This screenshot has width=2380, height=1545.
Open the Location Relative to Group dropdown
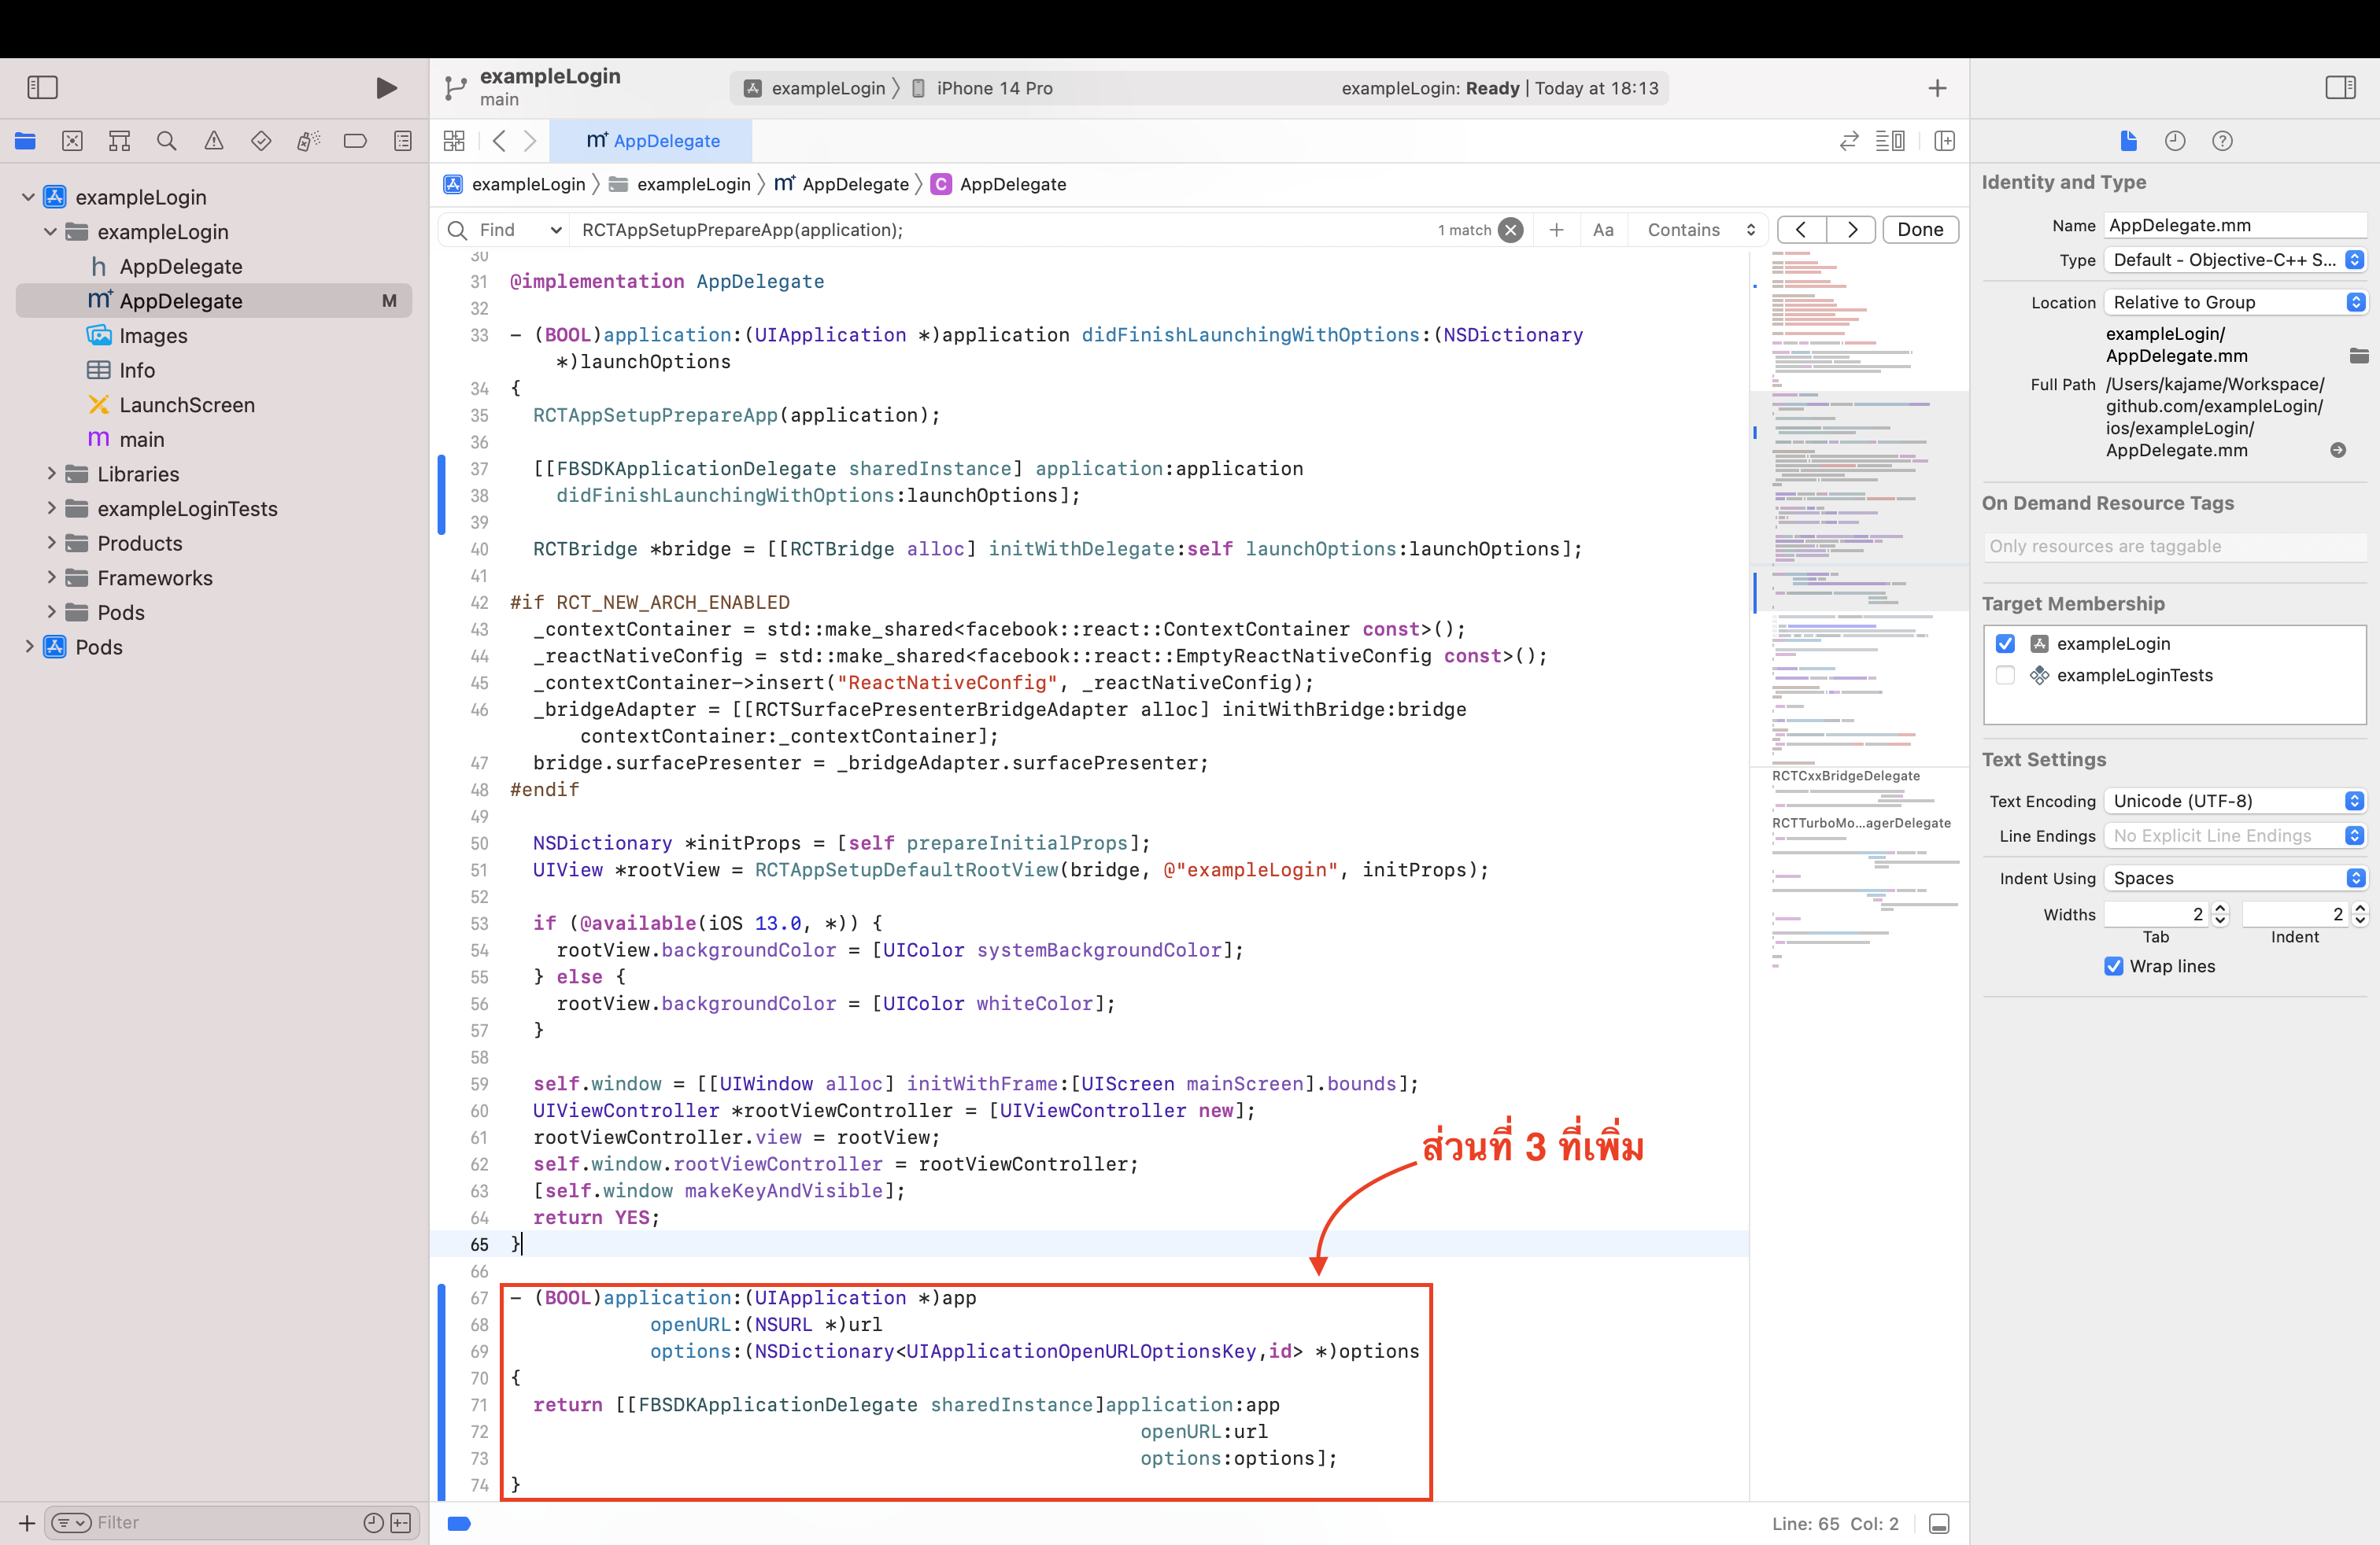2235,303
